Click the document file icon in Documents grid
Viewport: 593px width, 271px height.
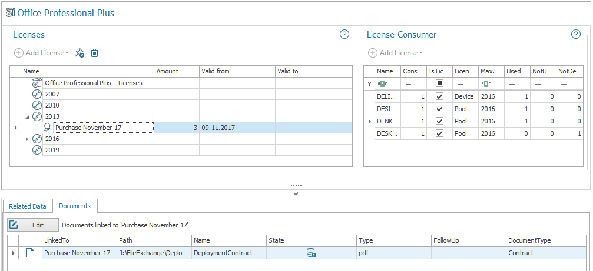coord(30,253)
